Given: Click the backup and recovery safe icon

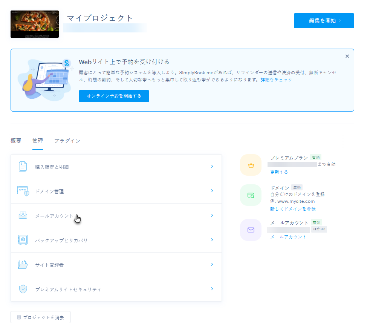Looking at the screenshot, I should [23, 240].
